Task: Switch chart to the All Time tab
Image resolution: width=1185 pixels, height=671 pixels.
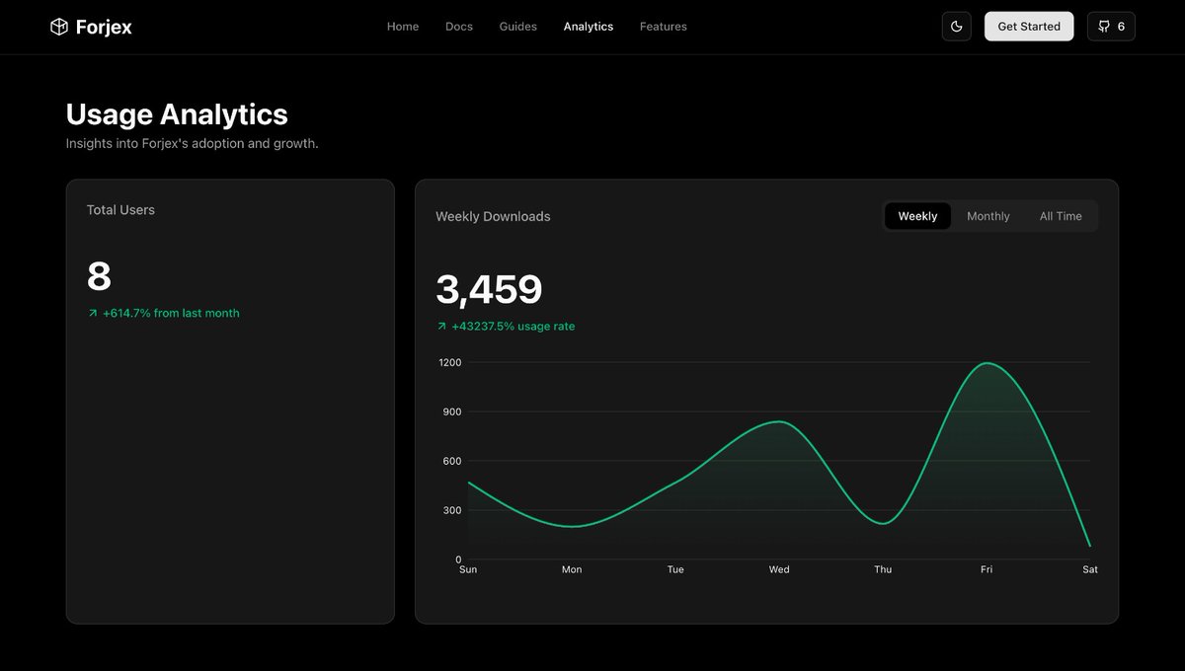Action: pos(1061,216)
